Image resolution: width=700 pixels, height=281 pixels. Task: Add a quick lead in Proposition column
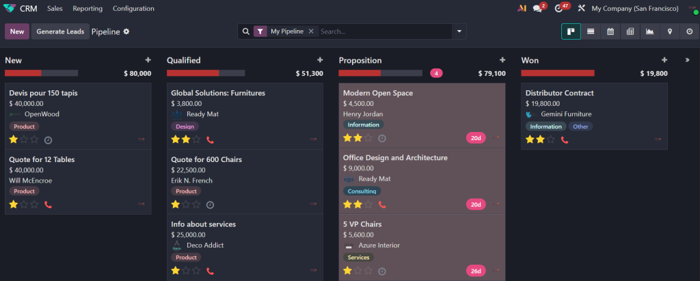502,60
